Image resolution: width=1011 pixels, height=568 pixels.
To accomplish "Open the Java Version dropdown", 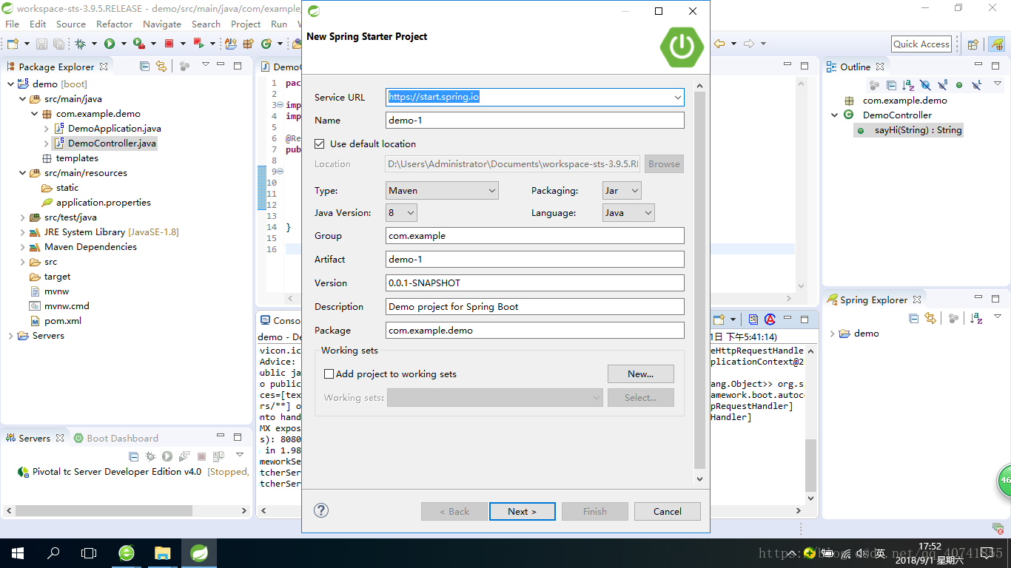I will coord(402,213).
